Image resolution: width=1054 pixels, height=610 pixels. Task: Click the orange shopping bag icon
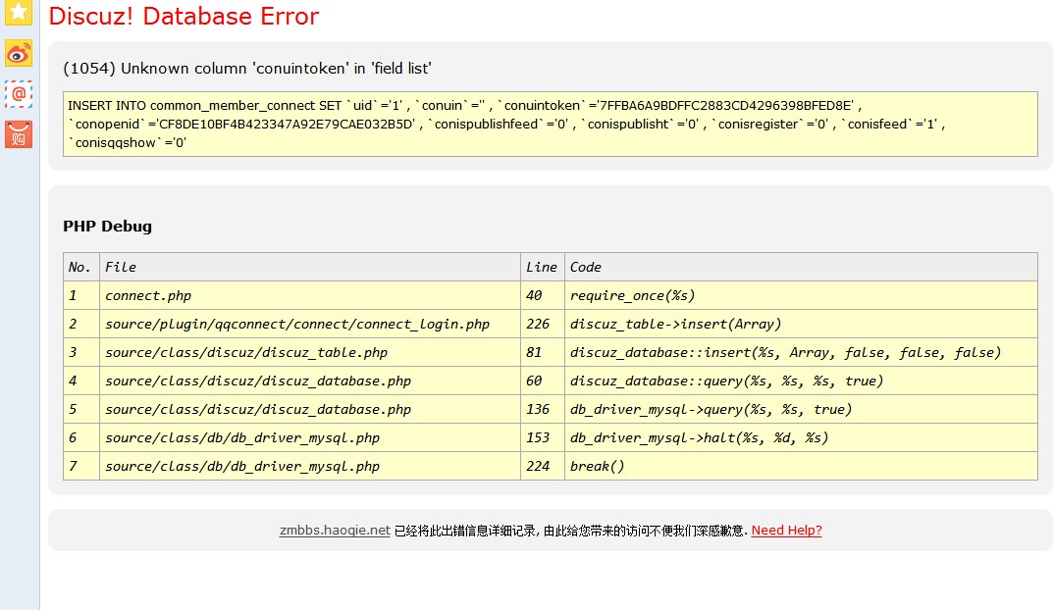pyautogui.click(x=19, y=134)
